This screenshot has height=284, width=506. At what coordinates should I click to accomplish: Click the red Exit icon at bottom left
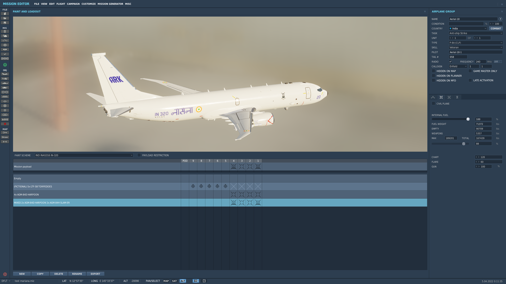[x=5, y=274]
